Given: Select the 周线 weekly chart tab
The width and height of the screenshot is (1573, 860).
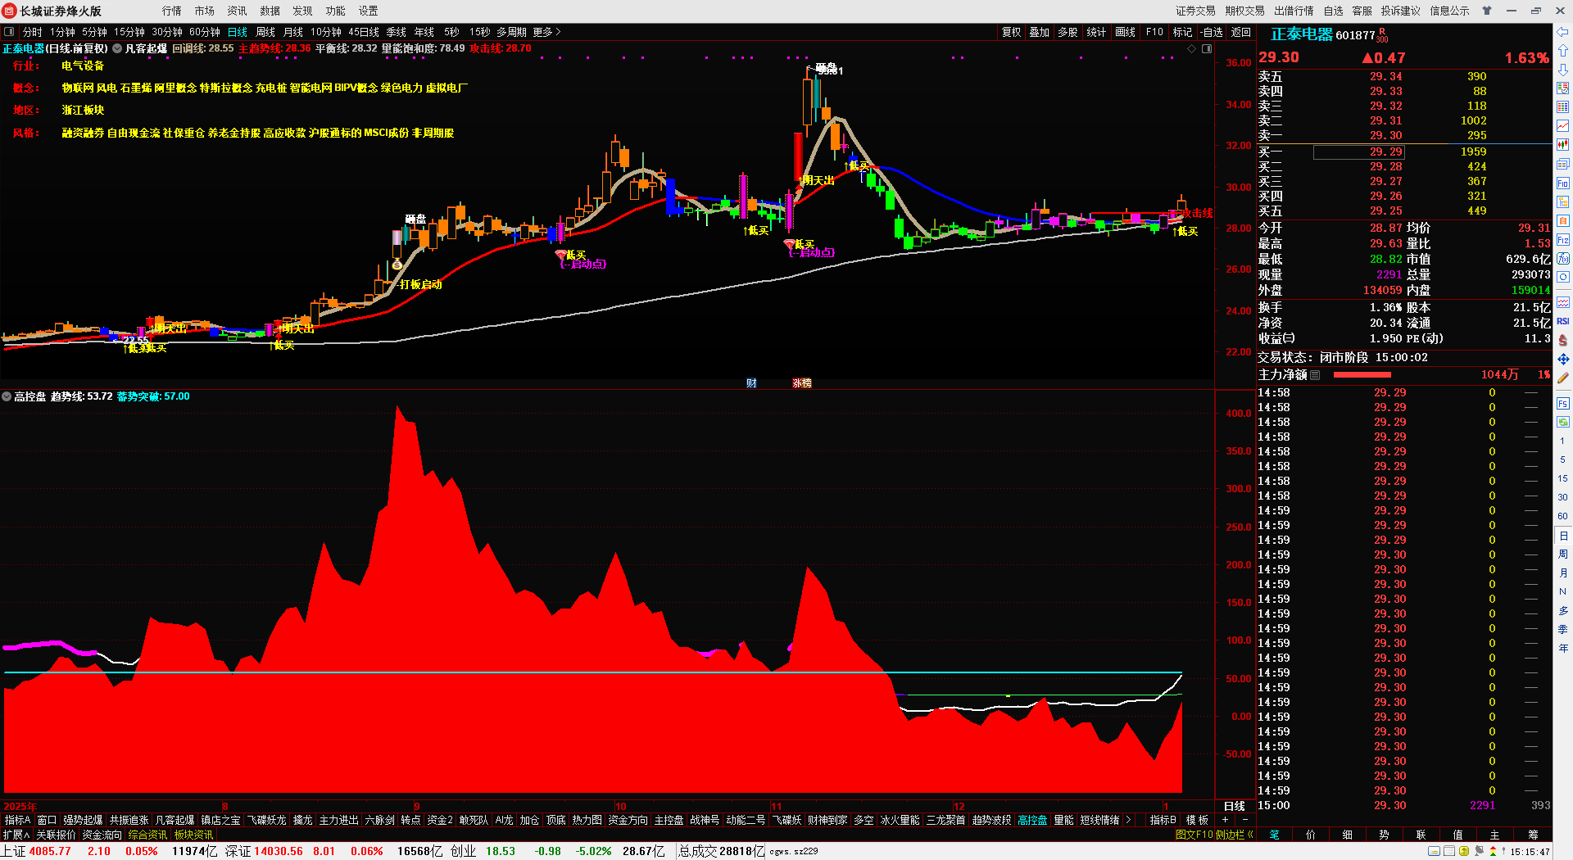Looking at the screenshot, I should 265,32.
